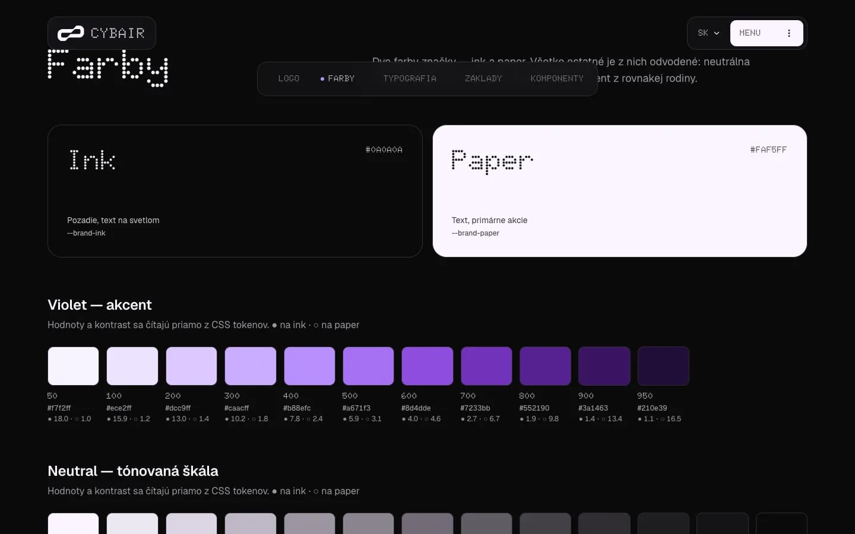The width and height of the screenshot is (855, 534).
Task: Click the #0A0A0A hex code text
Action: 384,150
